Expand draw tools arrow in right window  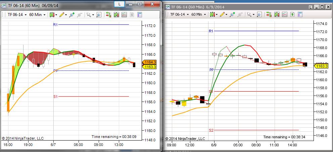[x=226, y=15]
